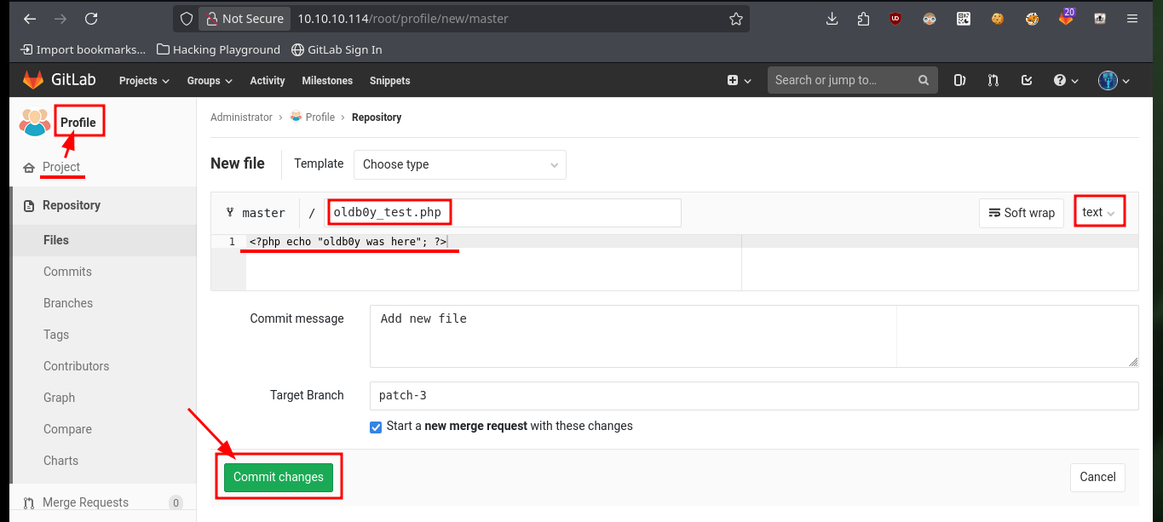Focus the file name field oldb0y_test.php
This screenshot has height=522, width=1163.
point(504,213)
